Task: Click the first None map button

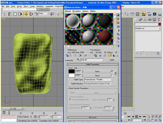Action: coord(97,71)
